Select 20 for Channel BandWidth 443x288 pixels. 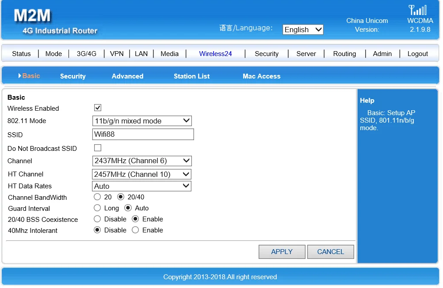pos(97,197)
